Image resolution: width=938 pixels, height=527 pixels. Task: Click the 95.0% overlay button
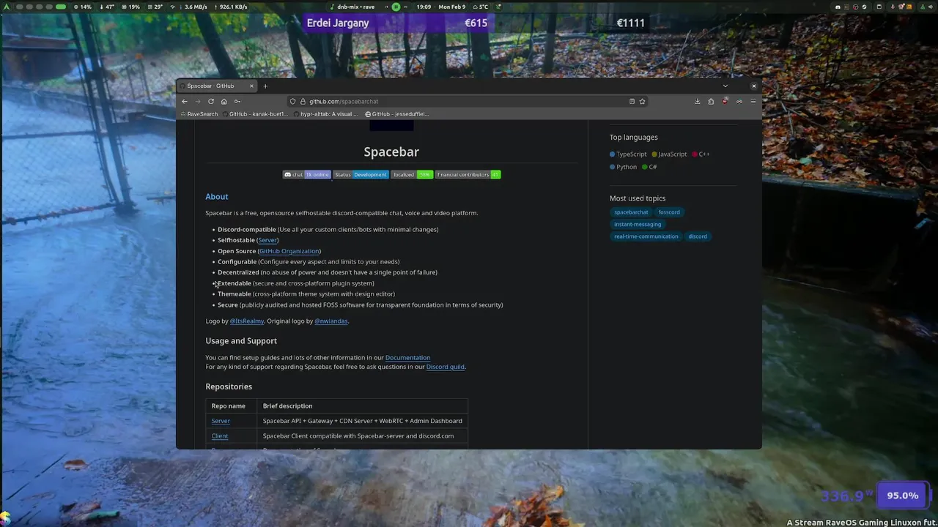pos(902,496)
